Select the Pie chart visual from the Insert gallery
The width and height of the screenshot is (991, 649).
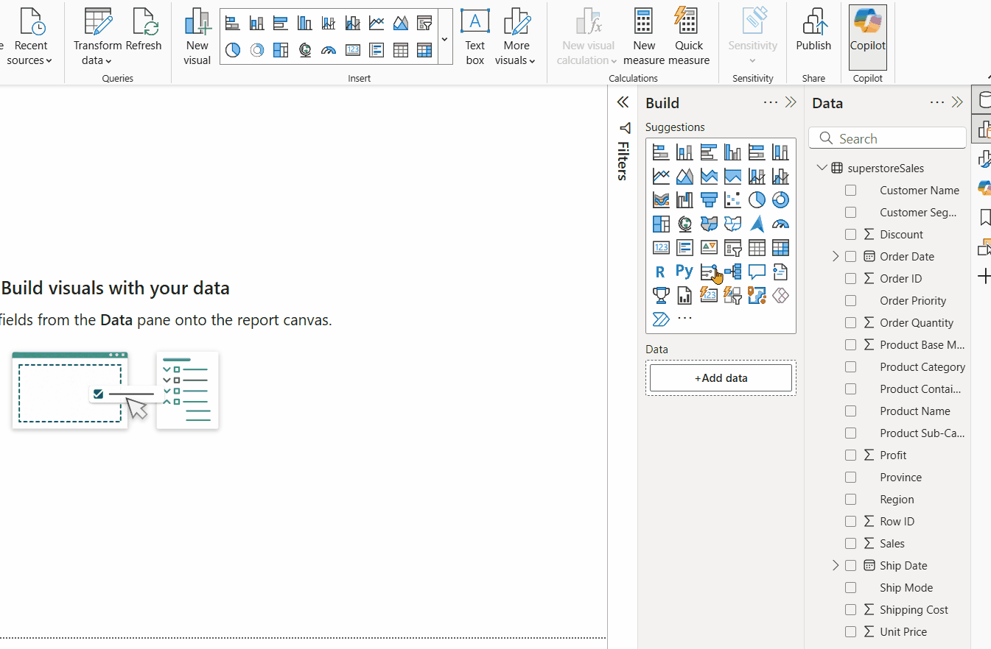click(232, 50)
